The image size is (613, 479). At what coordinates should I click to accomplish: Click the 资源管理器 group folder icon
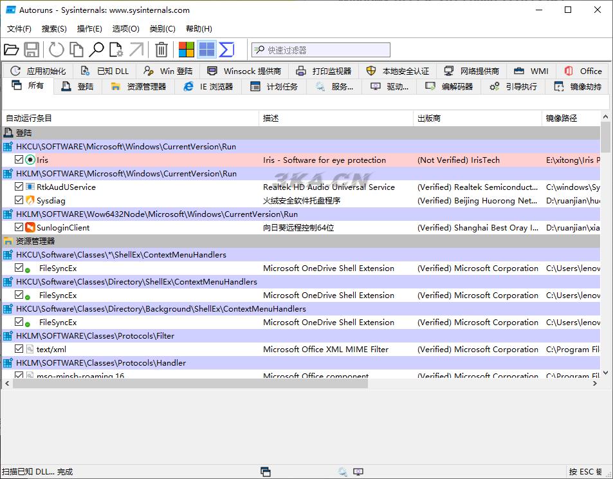pos(8,241)
